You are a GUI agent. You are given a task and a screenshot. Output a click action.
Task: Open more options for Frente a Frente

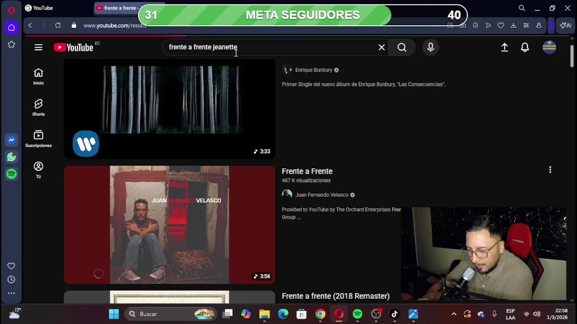pyautogui.click(x=550, y=170)
